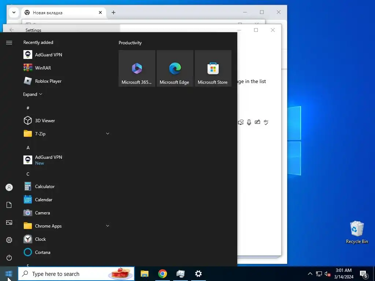Open AdGuard VPN under Recently added
The height and width of the screenshot is (281, 375).
pos(67,55)
